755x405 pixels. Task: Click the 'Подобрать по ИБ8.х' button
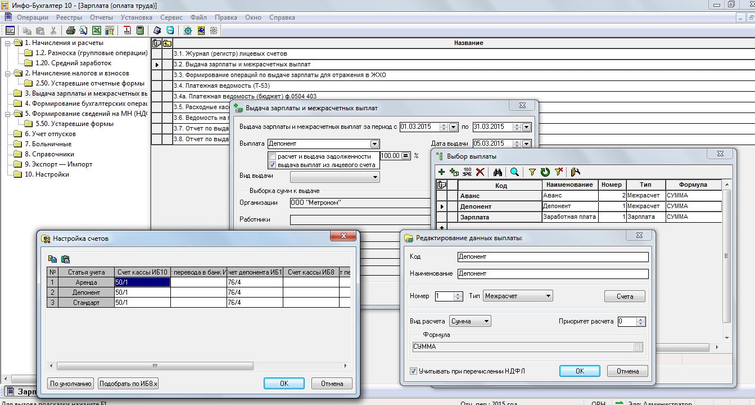click(128, 384)
